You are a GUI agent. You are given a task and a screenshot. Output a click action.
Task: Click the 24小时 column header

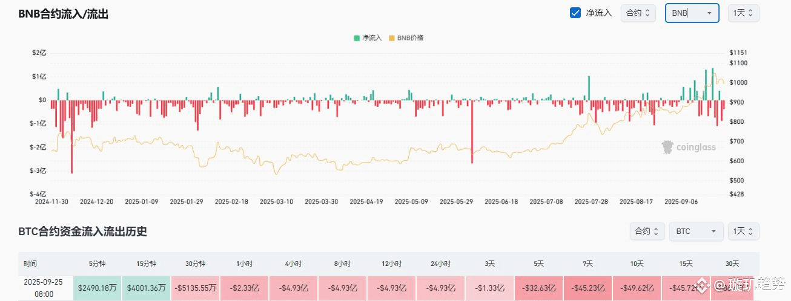click(441, 264)
